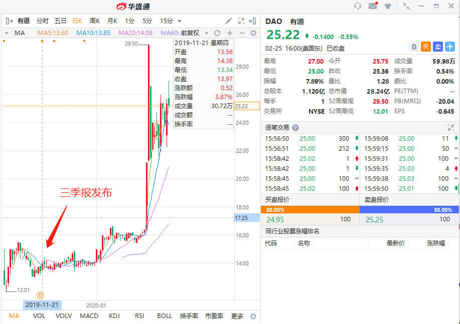This screenshot has width=460, height=324.
Task: Select the MACD indicator tab
Action: [x=89, y=316]
